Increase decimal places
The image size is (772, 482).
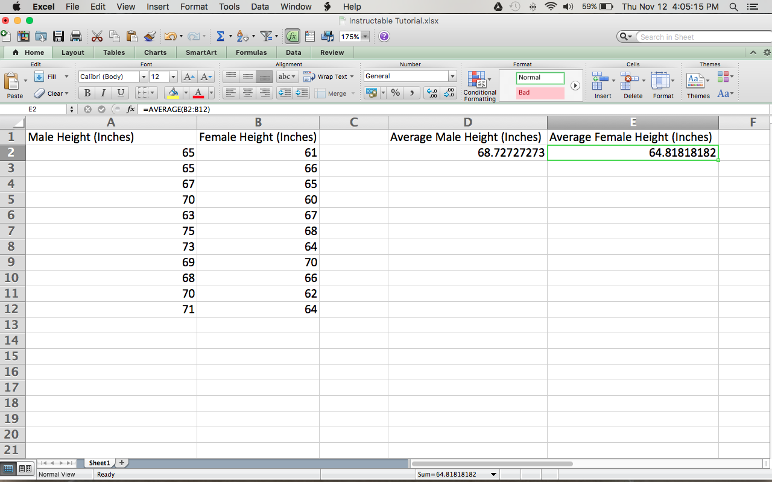(x=432, y=93)
